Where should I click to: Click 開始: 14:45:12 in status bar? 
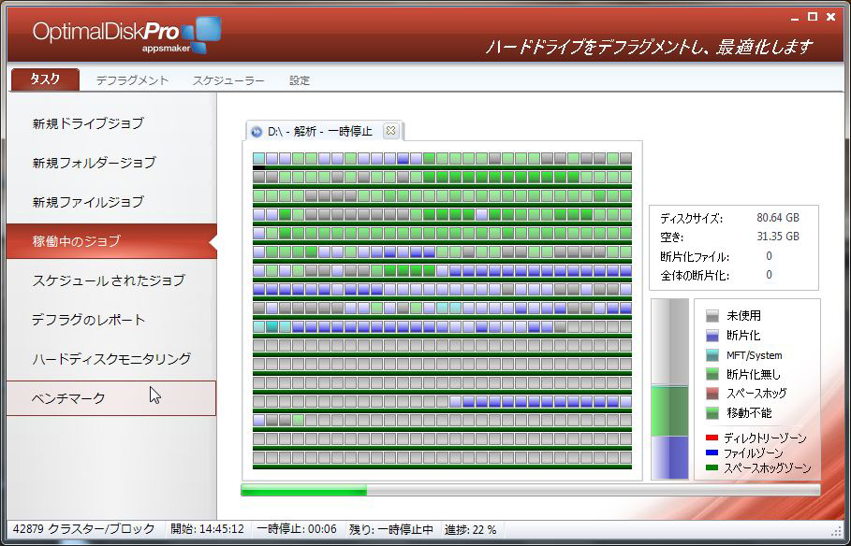207,528
